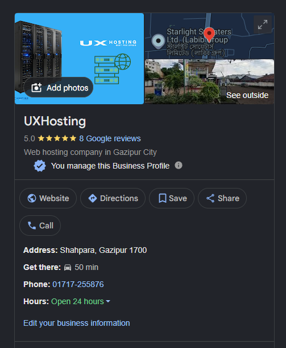Click 'You manage this Business Profile' text

click(x=110, y=166)
